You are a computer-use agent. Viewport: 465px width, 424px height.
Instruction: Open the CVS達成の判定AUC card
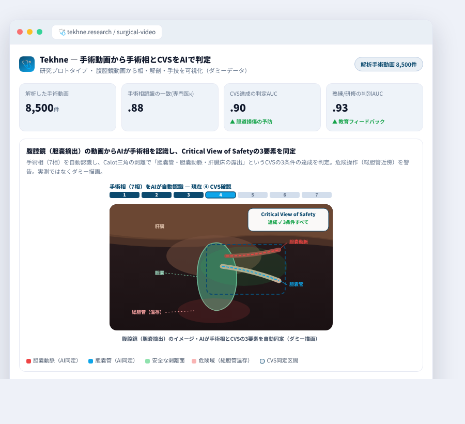coord(272,107)
